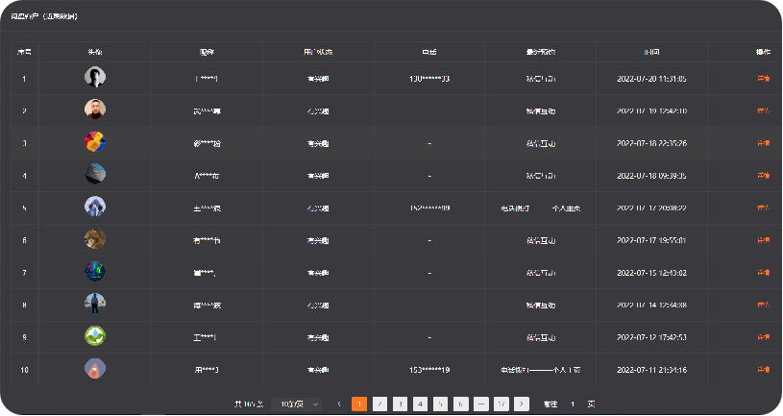
Task: Click timestamp 2022-07-18 09:39:35
Action: click(651, 176)
